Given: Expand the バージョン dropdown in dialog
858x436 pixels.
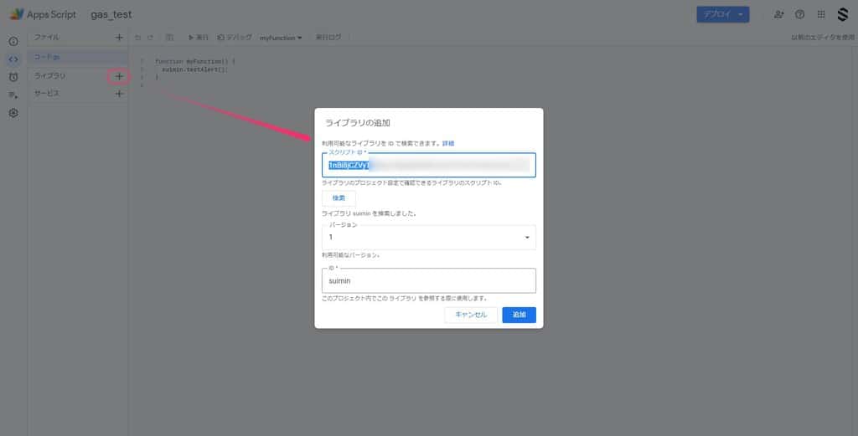Looking at the screenshot, I should point(428,238).
